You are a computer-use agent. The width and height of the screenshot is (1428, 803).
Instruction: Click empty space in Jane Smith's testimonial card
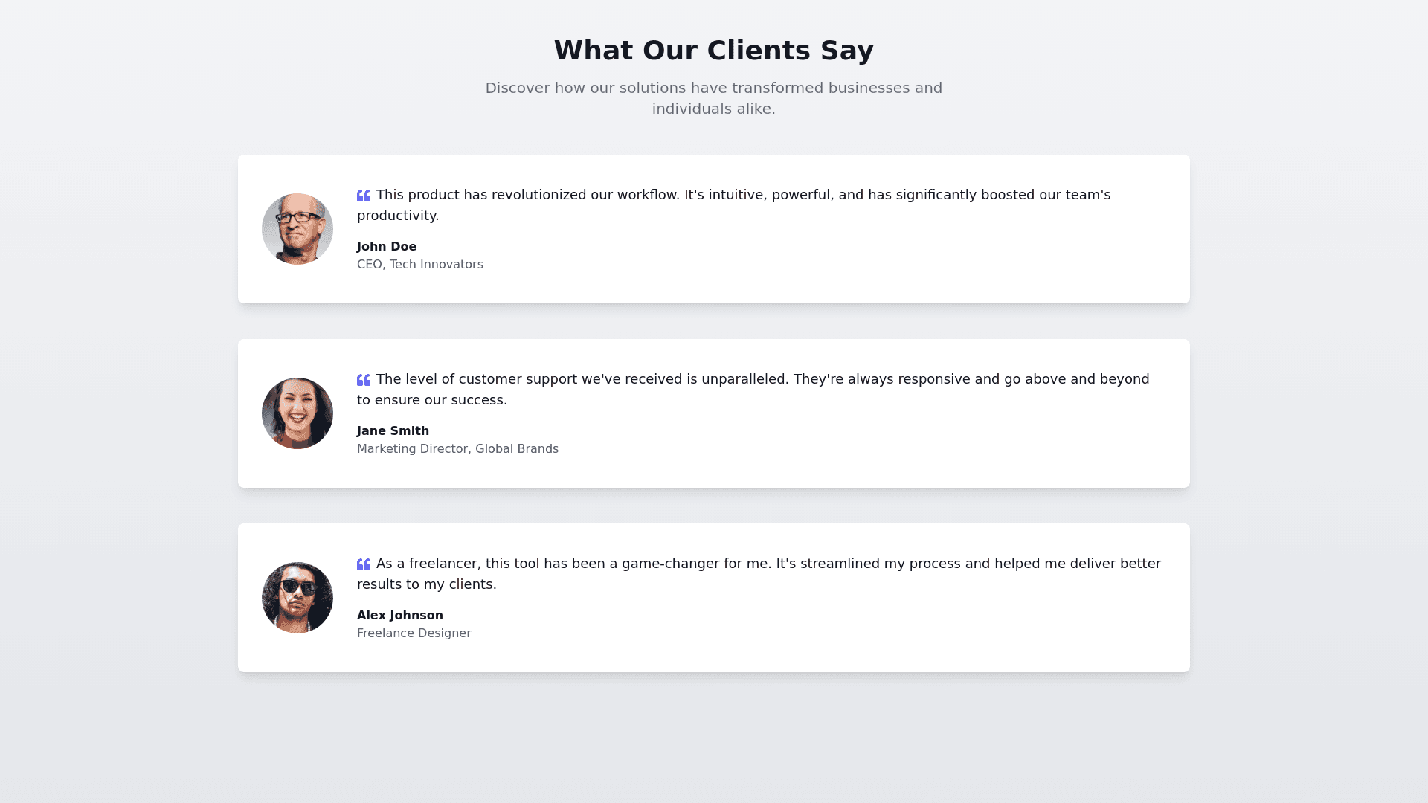point(892,445)
